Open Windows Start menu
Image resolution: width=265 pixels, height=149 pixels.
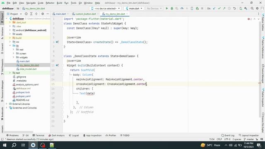(x=5, y=145)
